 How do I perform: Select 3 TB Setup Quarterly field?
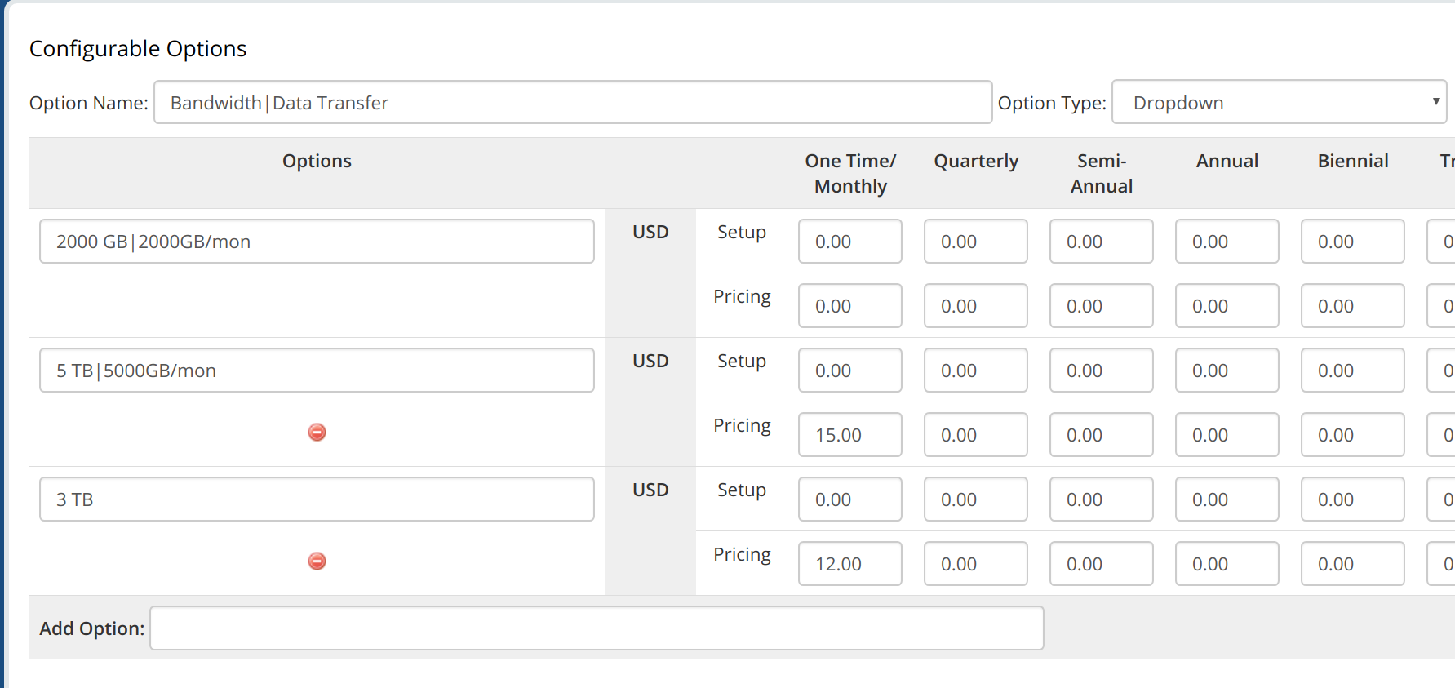(975, 499)
